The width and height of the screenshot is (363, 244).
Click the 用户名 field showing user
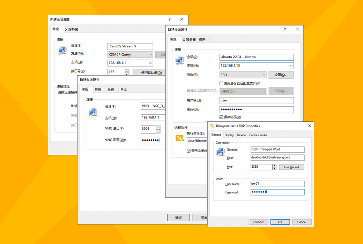(x=257, y=101)
